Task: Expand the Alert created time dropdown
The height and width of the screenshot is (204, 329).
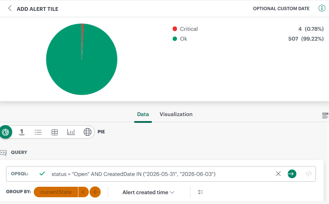Action: (148, 192)
